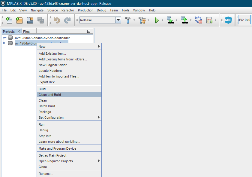Click the green Run Project icon

click(x=157, y=20)
